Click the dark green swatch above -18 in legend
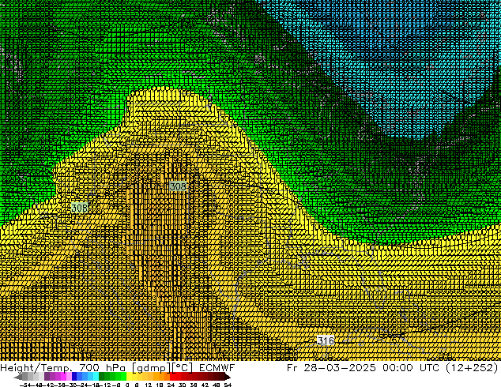 tap(101, 376)
